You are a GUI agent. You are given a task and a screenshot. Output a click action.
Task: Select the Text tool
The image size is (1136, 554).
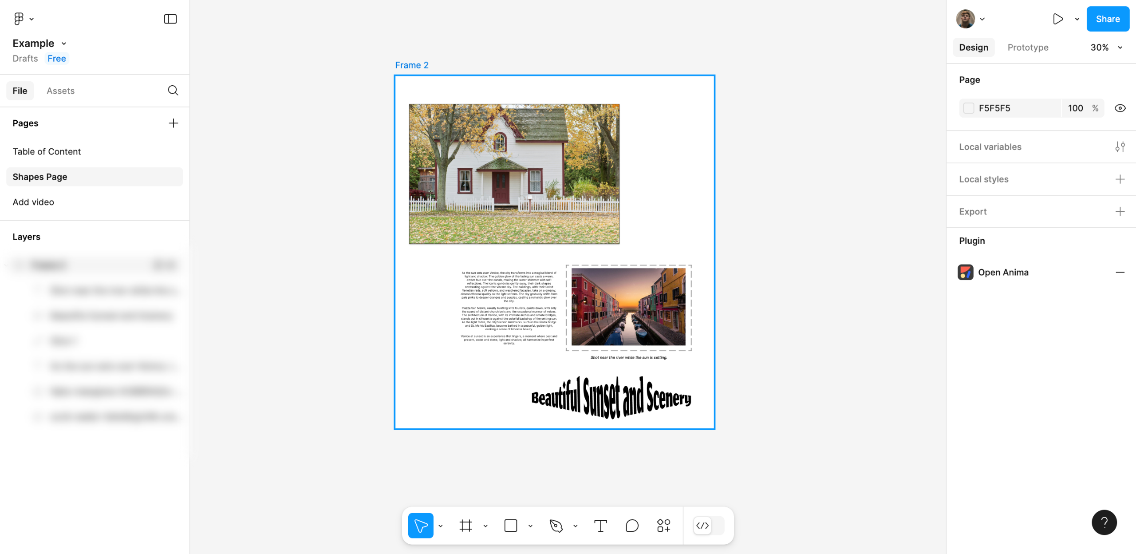click(600, 526)
